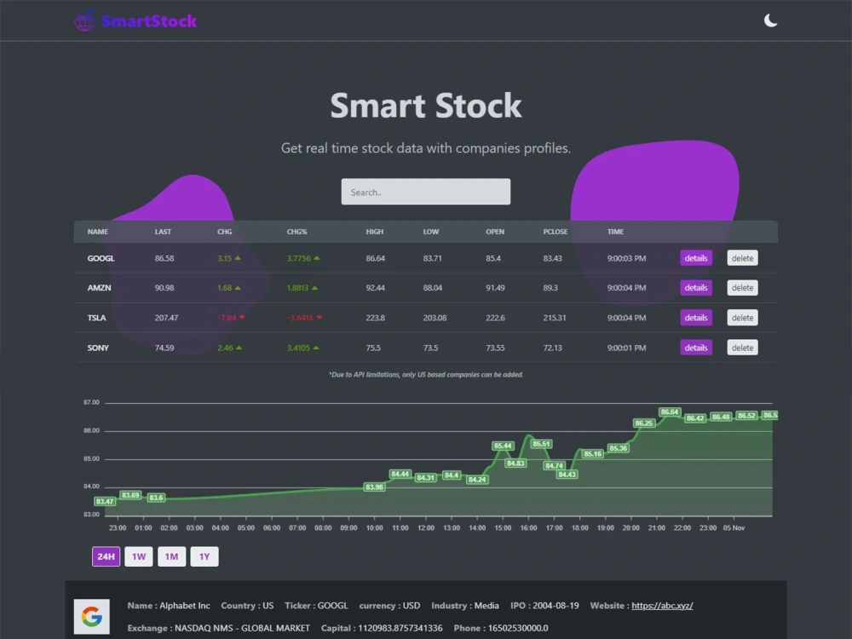Click Name : Alphabet Inc profile text
The width and height of the screenshot is (852, 639).
pyautogui.click(x=169, y=605)
